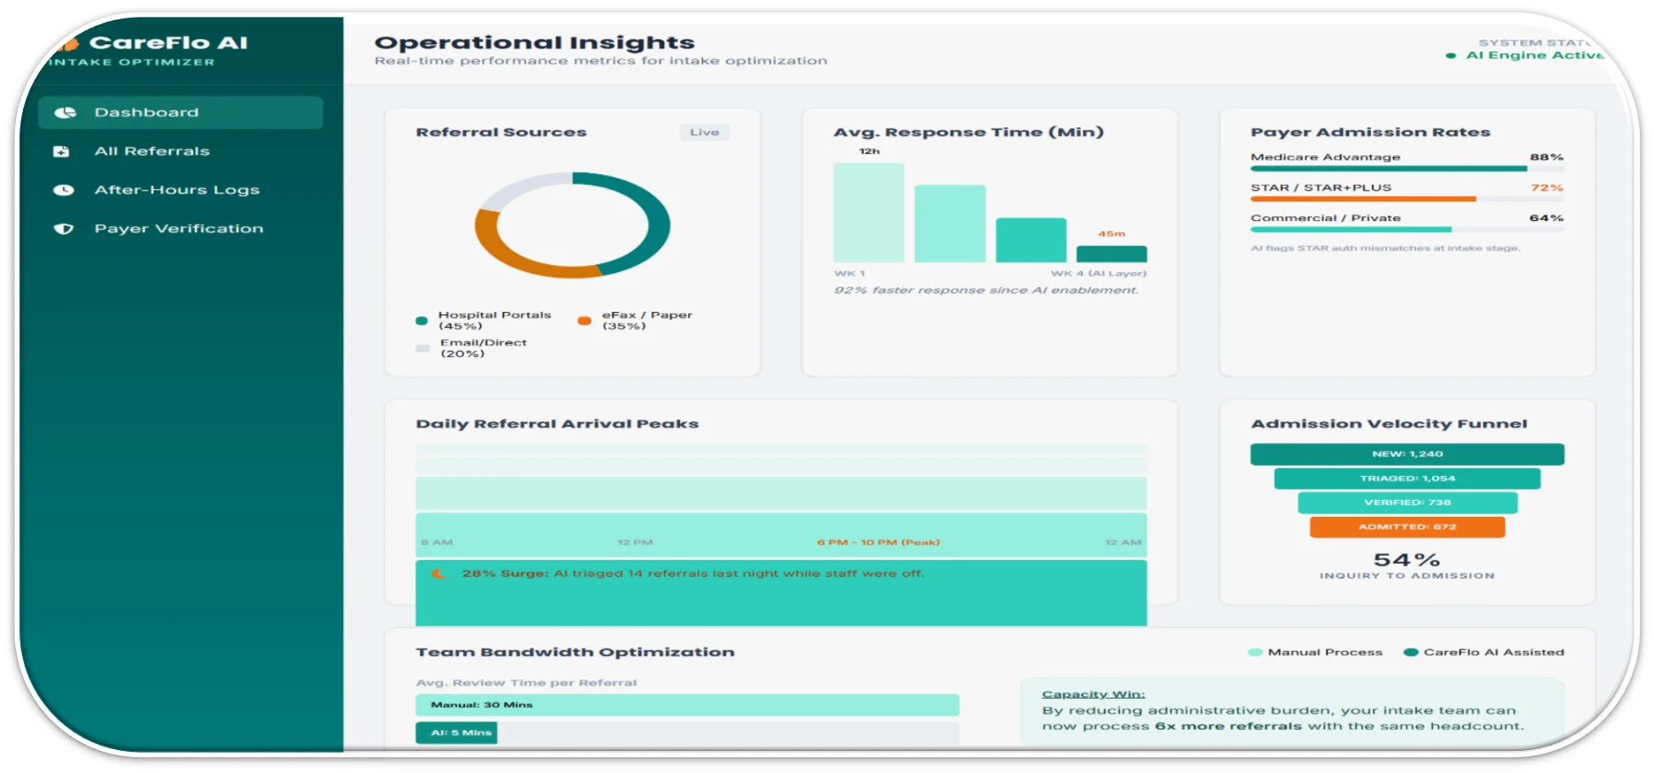Click the ADMITTED: 672 funnel stage
The height and width of the screenshot is (773, 1654).
point(1407,527)
